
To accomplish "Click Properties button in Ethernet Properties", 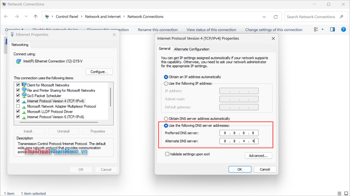I will tap(98, 131).
